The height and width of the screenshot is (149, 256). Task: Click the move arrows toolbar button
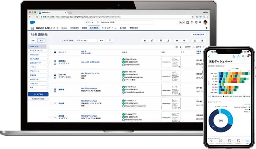185,41
